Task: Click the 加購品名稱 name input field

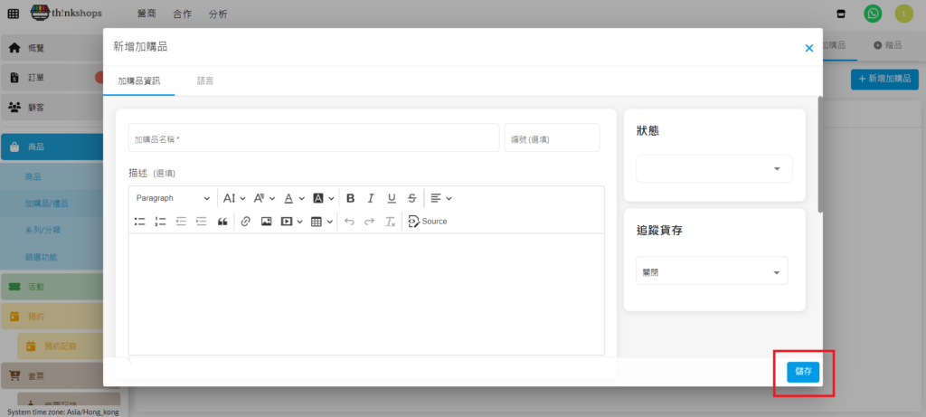Action: 313,138
